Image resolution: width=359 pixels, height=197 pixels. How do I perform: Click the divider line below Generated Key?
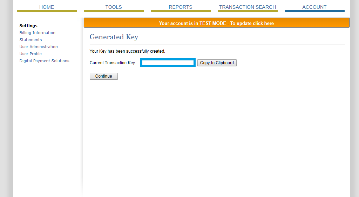pyautogui.click(x=217, y=45)
